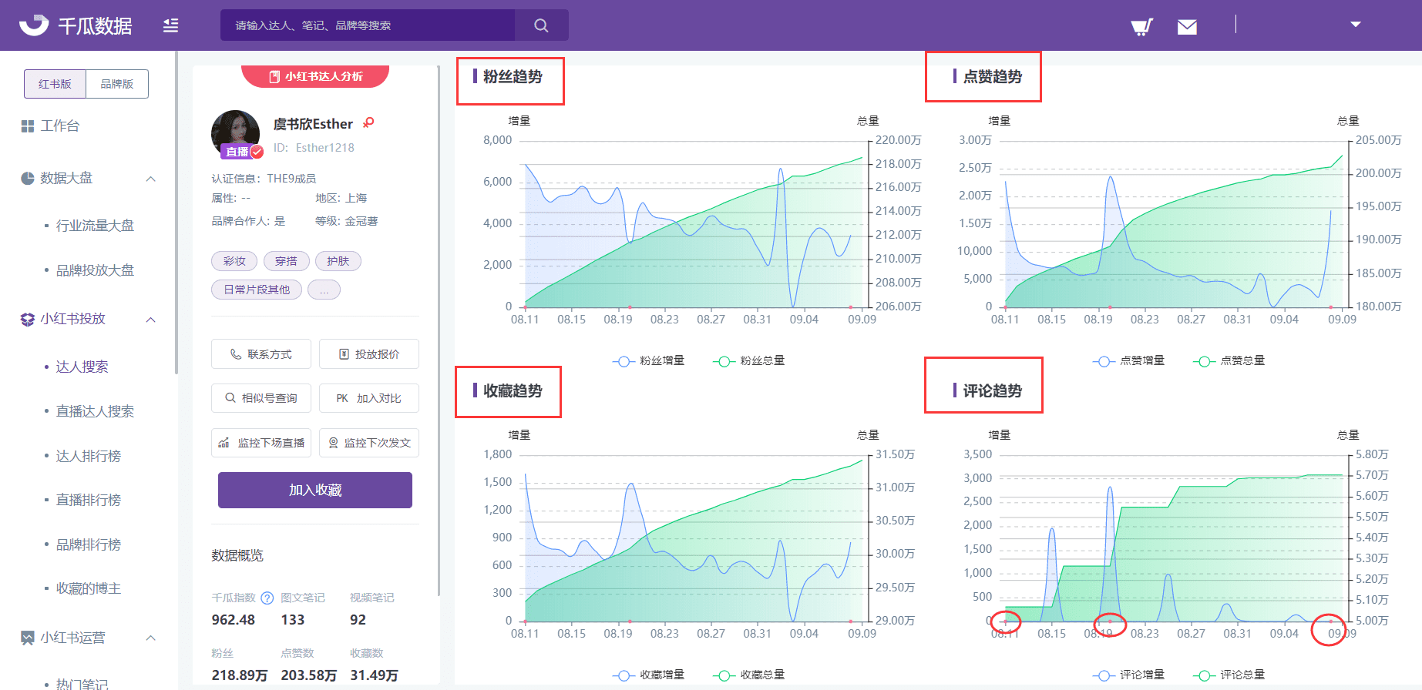Collapse the 小红书运营 section chevron
Viewport: 1422px width, 690px height.
pos(151,638)
